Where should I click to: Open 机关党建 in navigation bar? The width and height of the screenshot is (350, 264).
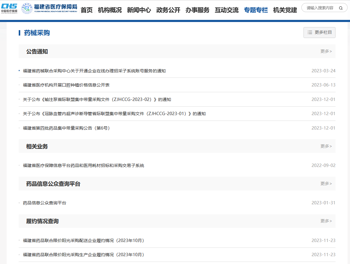[285, 10]
